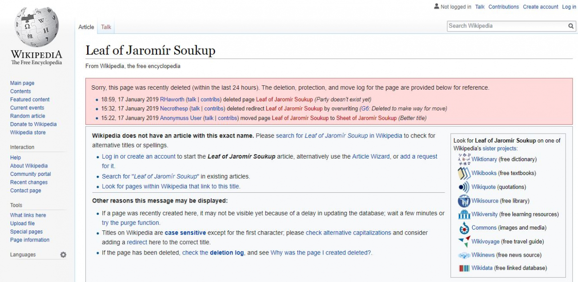Open the Talk link in top bar
The image size is (578, 282).
[x=480, y=7]
